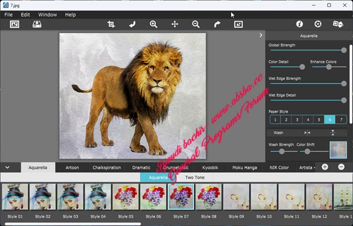Open the info icon
The image size is (353, 226).
299,24
